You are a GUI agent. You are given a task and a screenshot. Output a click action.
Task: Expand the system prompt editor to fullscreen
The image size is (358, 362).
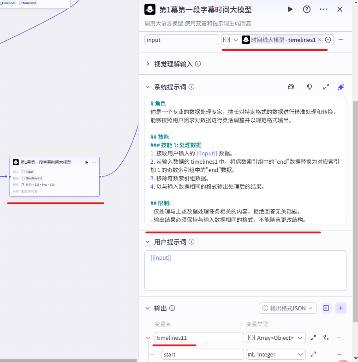[326, 87]
